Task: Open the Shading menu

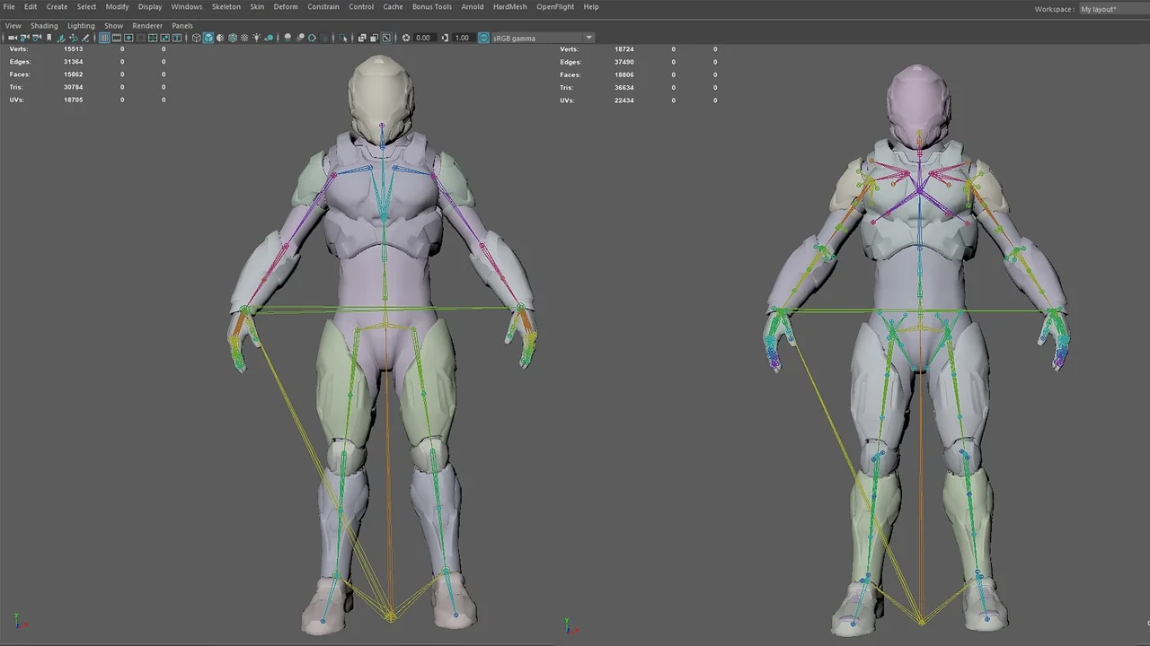Action: pos(44,25)
